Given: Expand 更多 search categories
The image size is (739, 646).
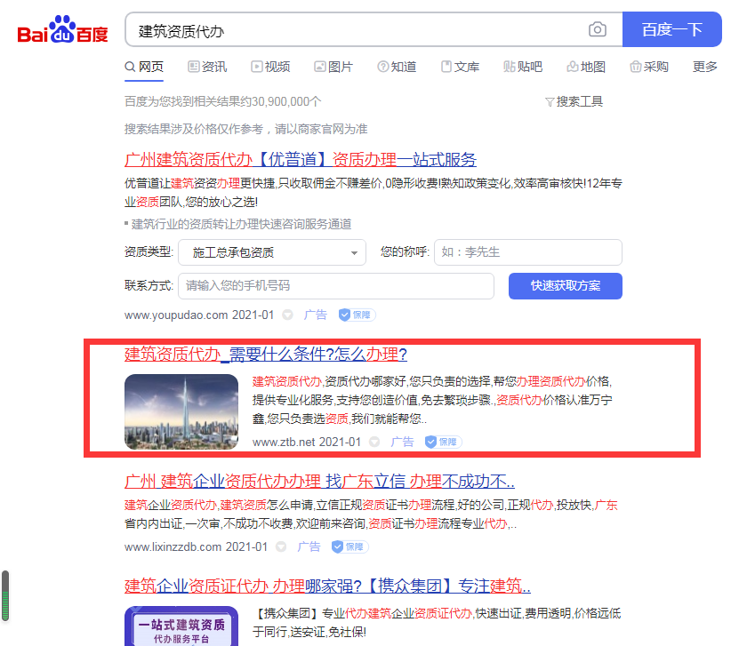Looking at the screenshot, I should [x=704, y=67].
